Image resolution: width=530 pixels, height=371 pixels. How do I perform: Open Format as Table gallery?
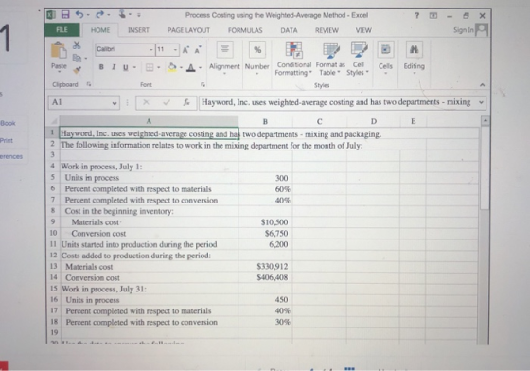pos(330,59)
